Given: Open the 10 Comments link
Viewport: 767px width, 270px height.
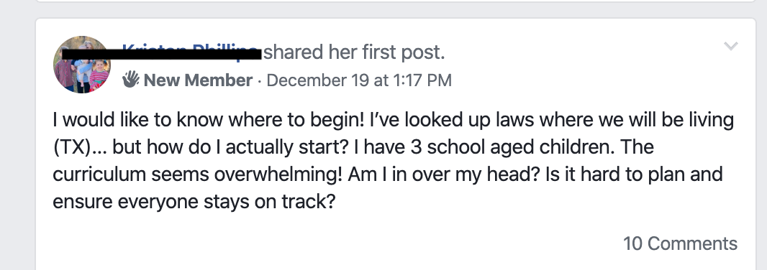Looking at the screenshot, I should (680, 243).
